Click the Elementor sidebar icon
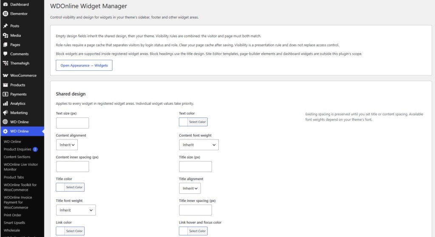435x237 pixels. pyautogui.click(x=5, y=14)
